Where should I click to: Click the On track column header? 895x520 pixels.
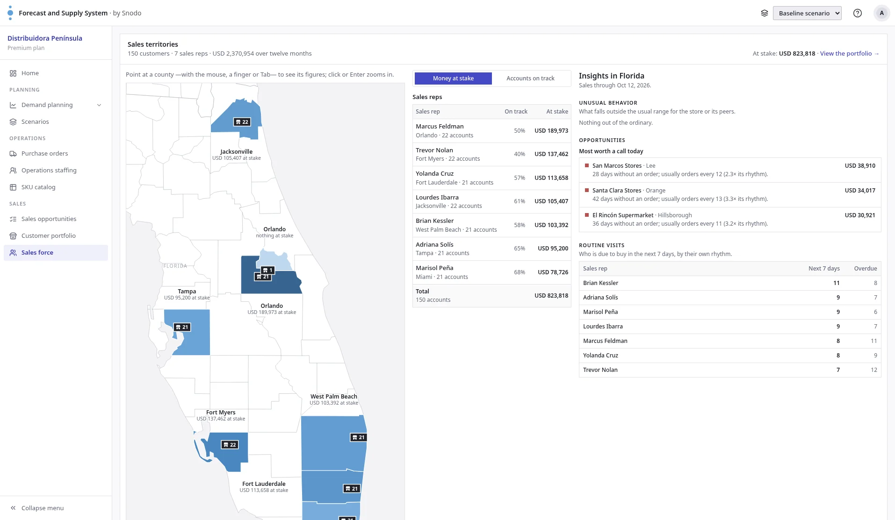[516, 112]
